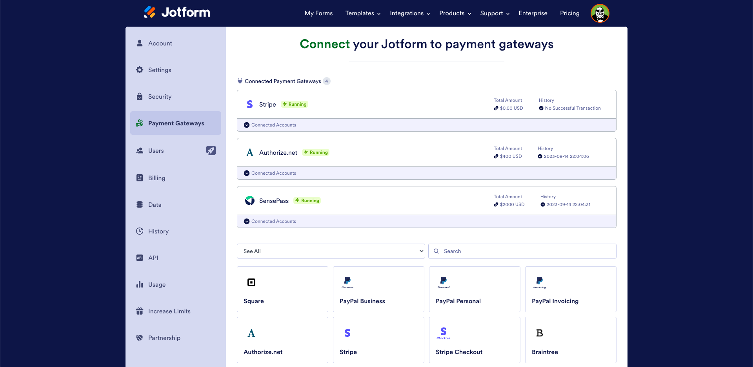This screenshot has width=753, height=367.
Task: Open My Forms in the top navigation
Action: pos(318,13)
